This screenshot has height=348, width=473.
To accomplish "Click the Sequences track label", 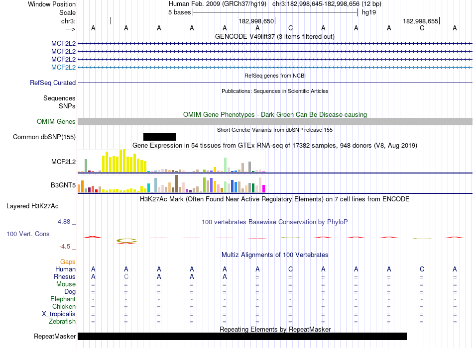I will click(x=59, y=98).
